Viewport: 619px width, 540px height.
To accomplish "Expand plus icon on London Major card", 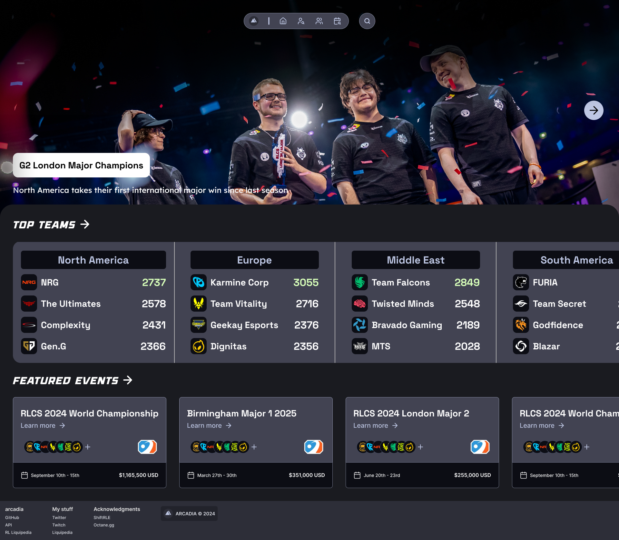I will (420, 447).
